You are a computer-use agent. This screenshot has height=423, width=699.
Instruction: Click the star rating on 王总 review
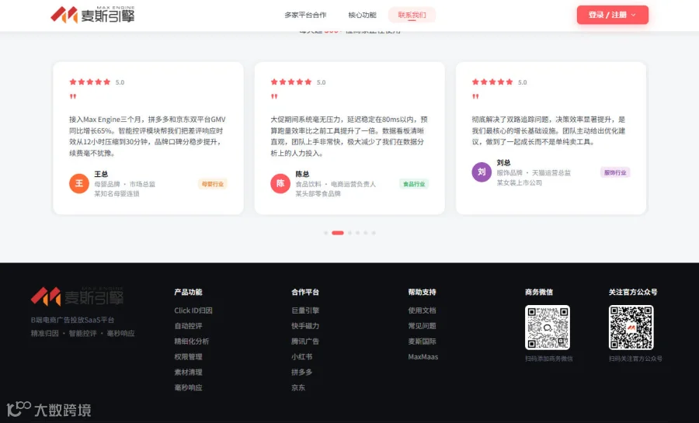pyautogui.click(x=90, y=82)
